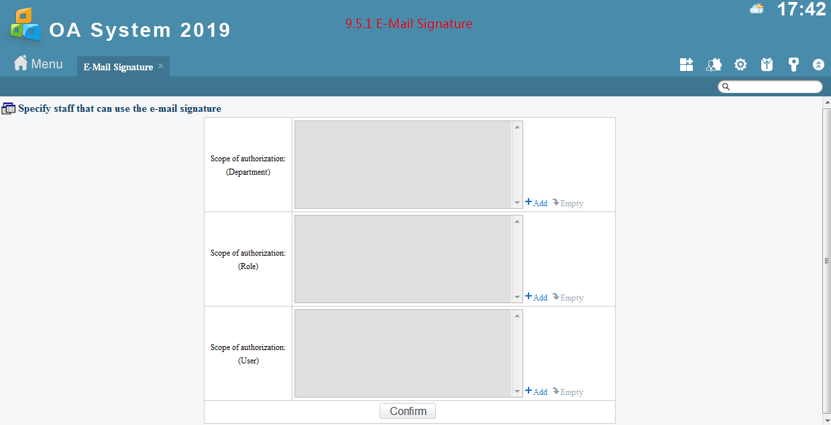The height and width of the screenshot is (425, 831).
Task: Open settings gear icon in header
Action: click(740, 65)
